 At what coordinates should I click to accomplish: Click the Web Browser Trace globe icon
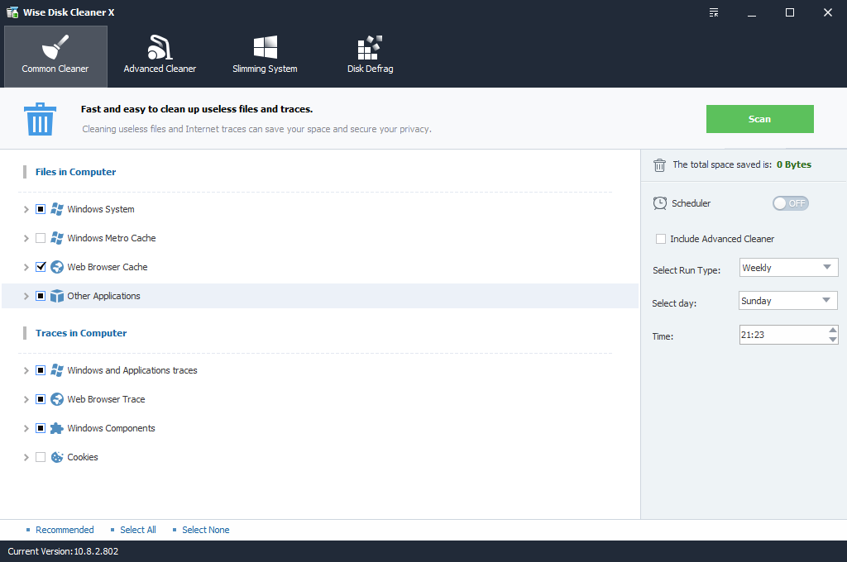click(x=57, y=399)
